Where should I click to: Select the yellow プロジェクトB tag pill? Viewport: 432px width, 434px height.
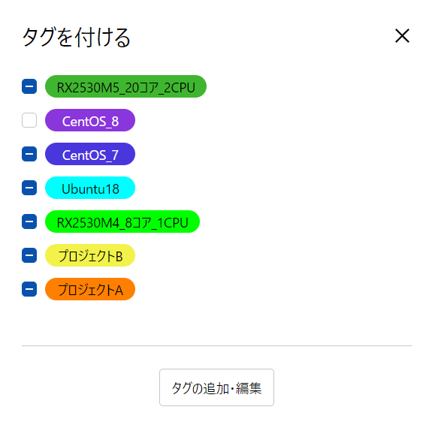pos(90,255)
